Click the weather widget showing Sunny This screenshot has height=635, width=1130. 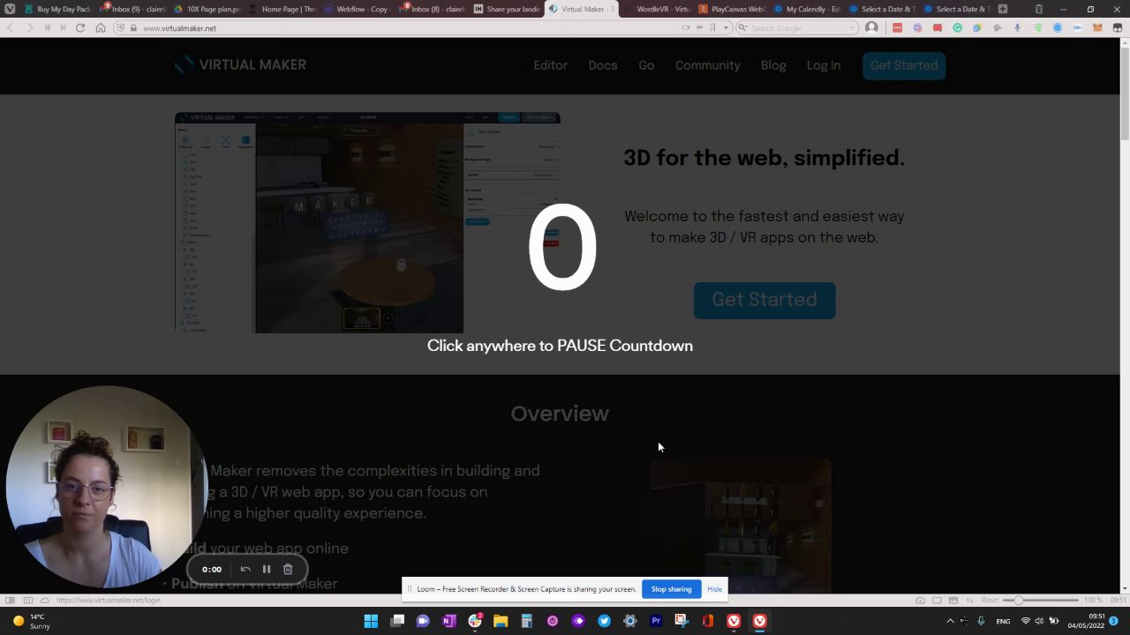pos(32,621)
